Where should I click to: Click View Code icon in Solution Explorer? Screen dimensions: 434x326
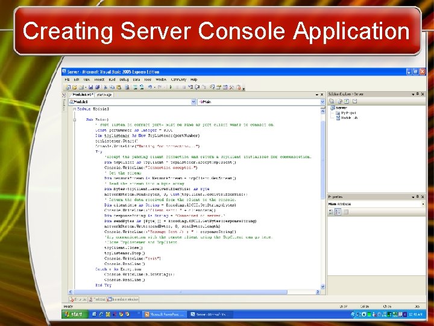(x=355, y=101)
